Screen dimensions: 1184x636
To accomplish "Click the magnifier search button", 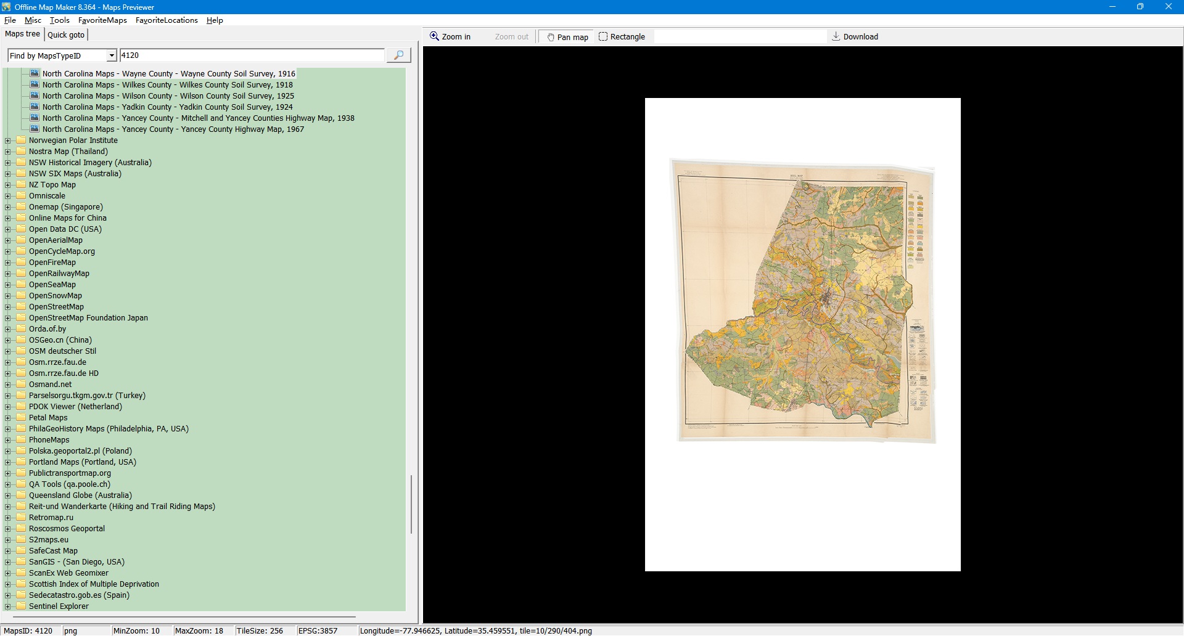I will [398, 55].
